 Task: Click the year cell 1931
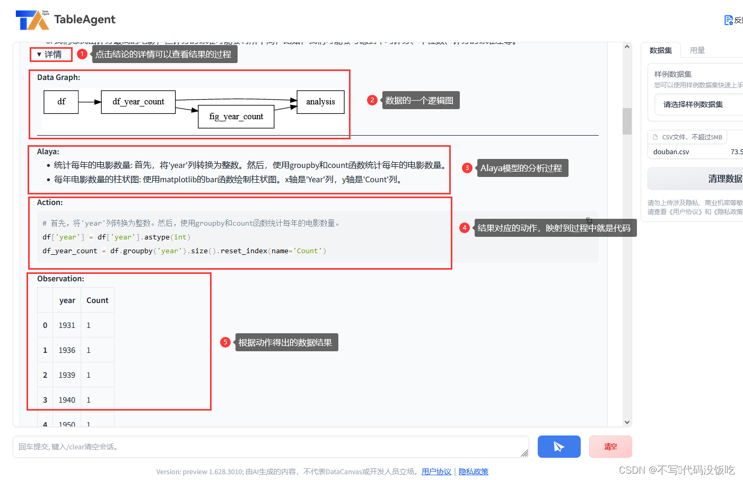67,325
